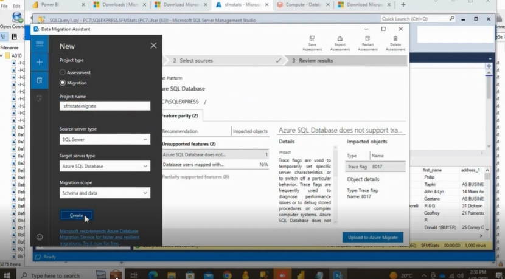Click the Quick Launch magnifier icon
The width and height of the screenshot is (505, 279).
(x=452, y=19)
